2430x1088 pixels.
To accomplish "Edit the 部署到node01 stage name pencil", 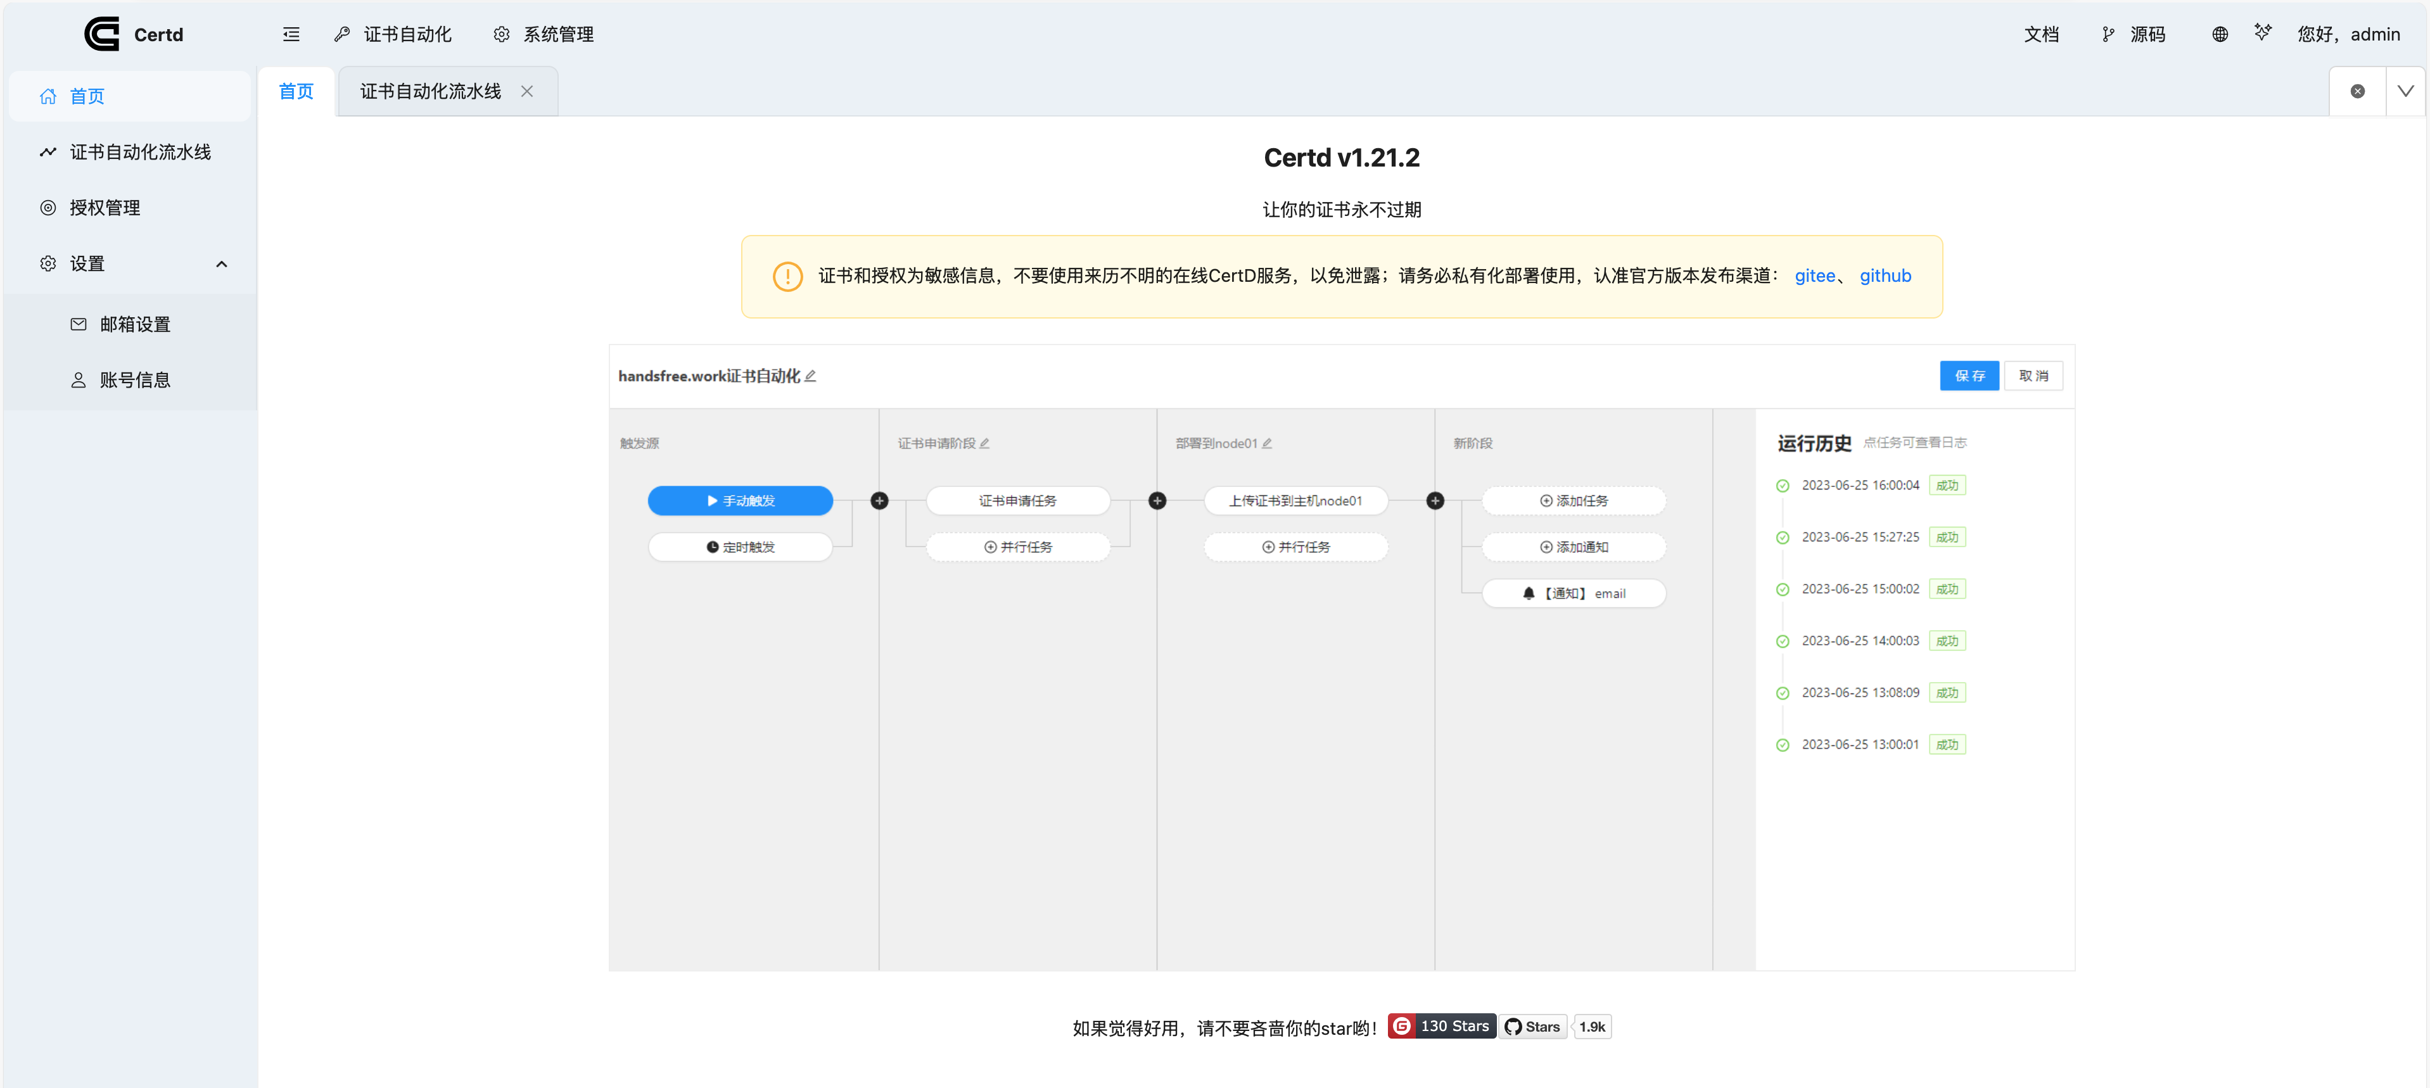I will tap(1267, 443).
